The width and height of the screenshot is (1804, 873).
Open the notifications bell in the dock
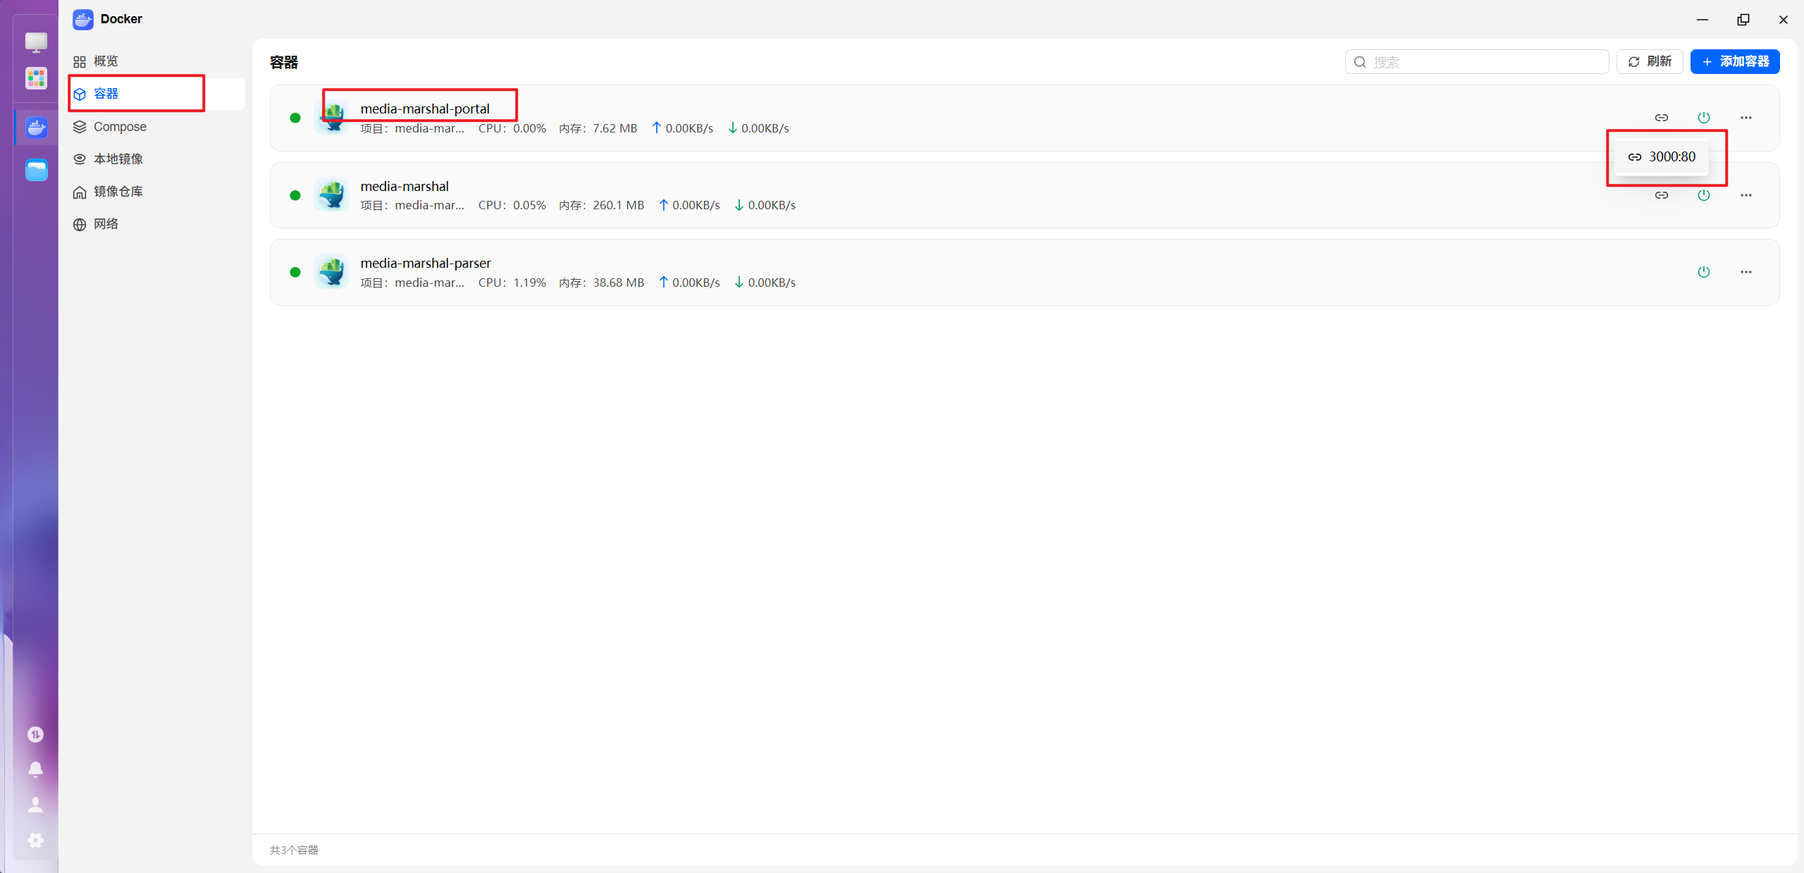pyautogui.click(x=35, y=769)
